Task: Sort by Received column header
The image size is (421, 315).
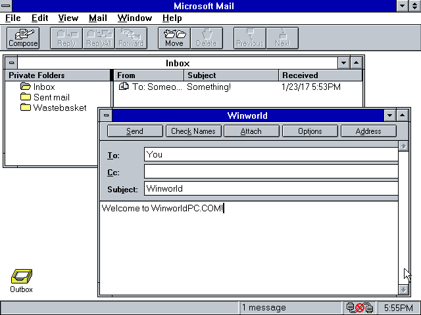Action: point(320,75)
